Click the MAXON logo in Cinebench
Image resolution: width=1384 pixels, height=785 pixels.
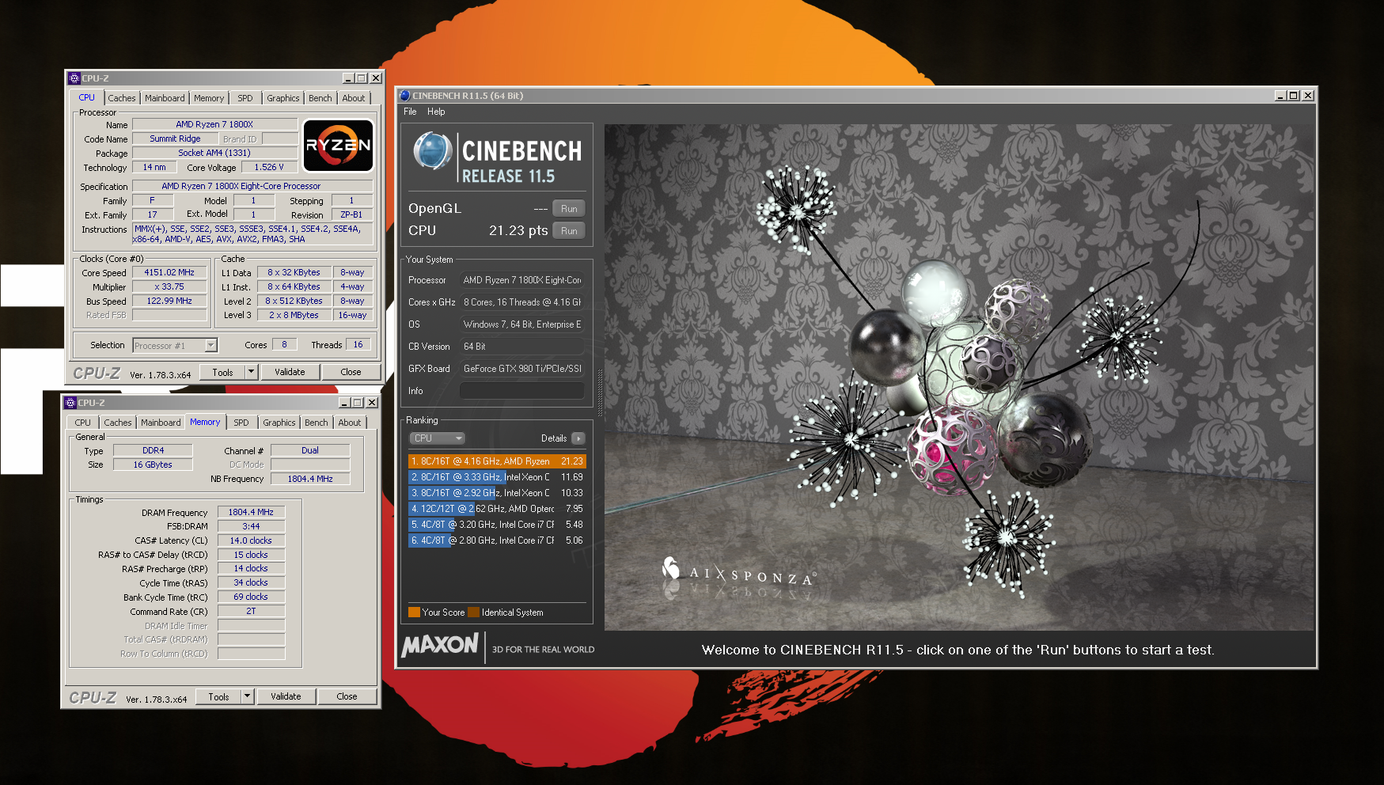[x=440, y=645]
